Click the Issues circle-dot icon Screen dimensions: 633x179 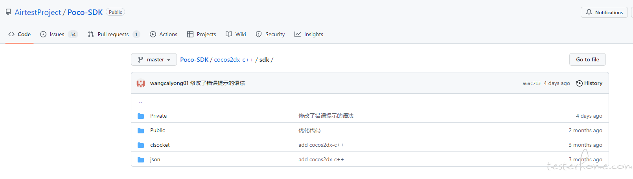43,34
